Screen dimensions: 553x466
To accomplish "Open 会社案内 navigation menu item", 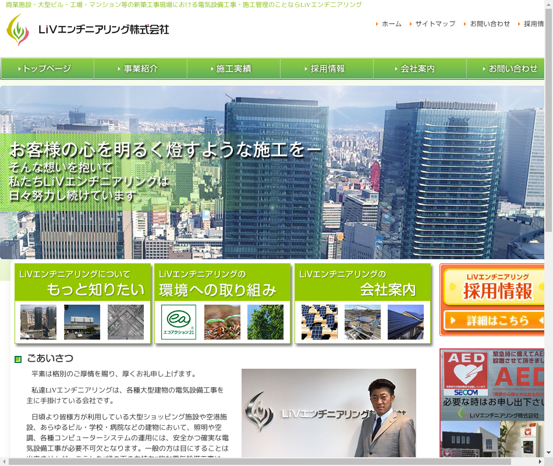I will (x=420, y=69).
